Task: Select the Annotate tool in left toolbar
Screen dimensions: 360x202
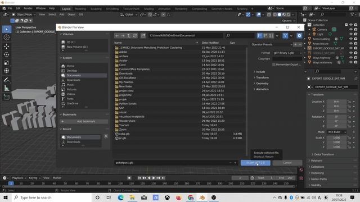Action: [x=6, y=80]
